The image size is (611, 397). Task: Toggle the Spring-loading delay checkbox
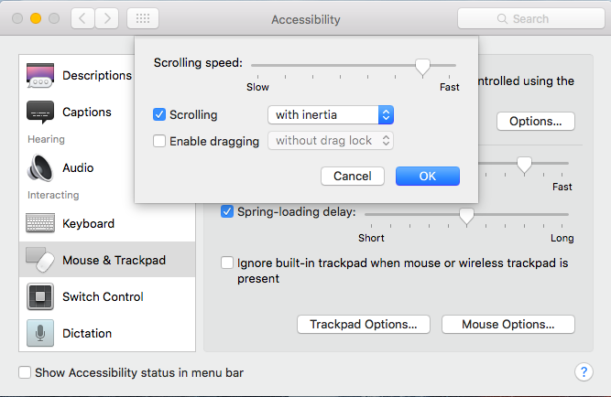click(227, 211)
